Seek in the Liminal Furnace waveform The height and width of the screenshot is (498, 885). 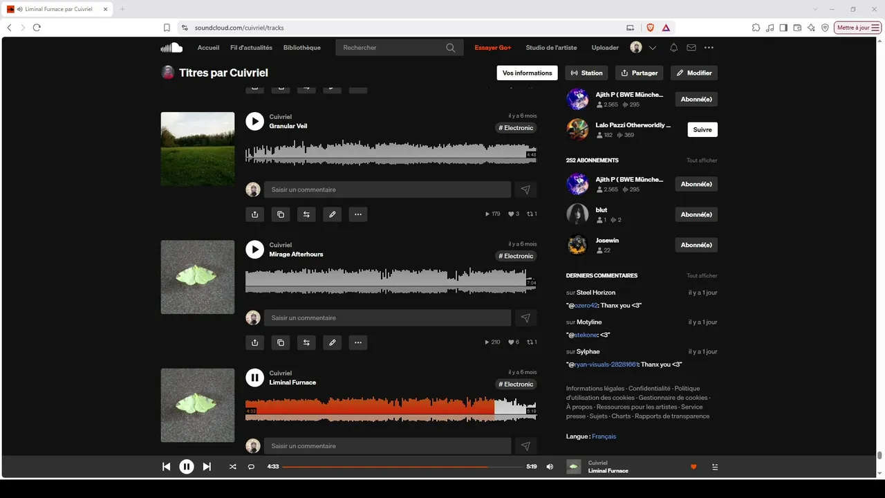[391, 409]
